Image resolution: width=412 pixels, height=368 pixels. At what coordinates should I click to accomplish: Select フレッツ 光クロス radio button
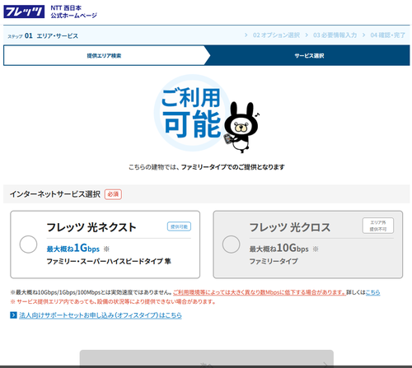(231, 245)
